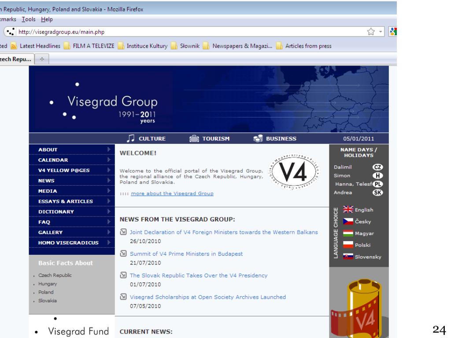Click the 'Basic Facts About' heading
The height and width of the screenshot is (338, 451).
[65, 263]
